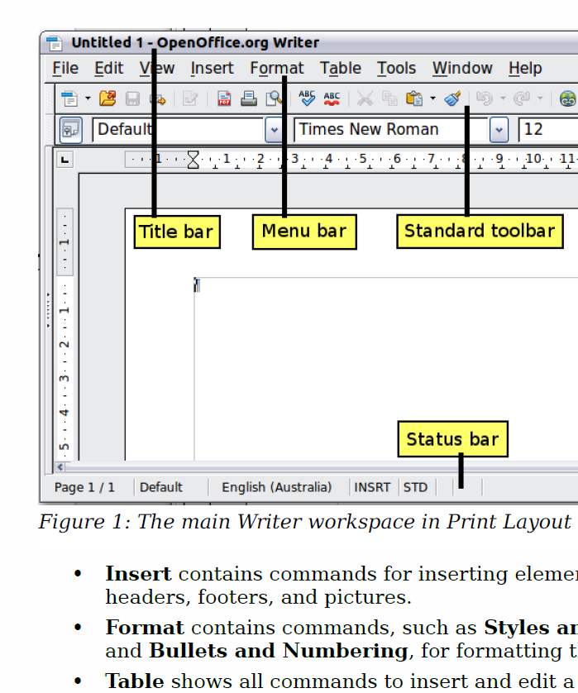Open the Tools menu

(x=396, y=68)
